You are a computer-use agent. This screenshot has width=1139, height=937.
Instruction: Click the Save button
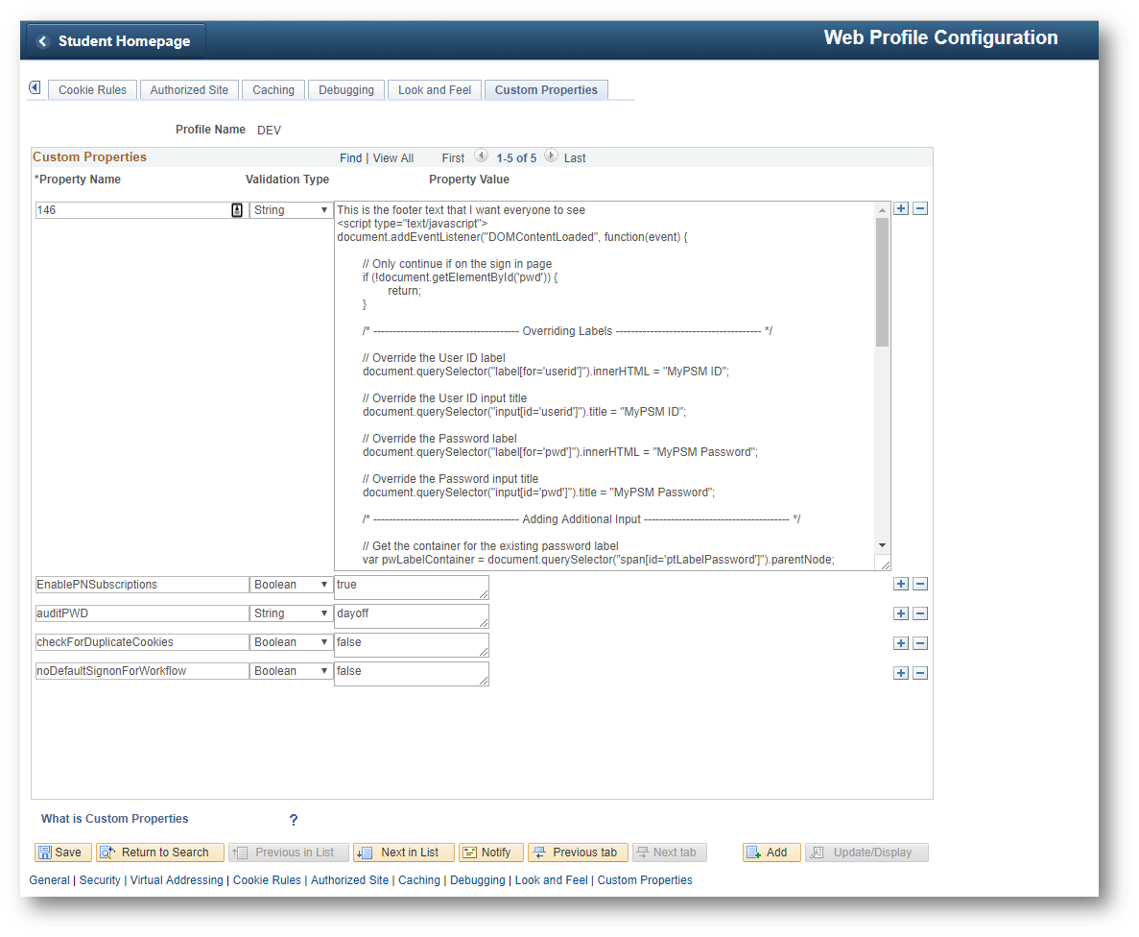click(x=63, y=853)
